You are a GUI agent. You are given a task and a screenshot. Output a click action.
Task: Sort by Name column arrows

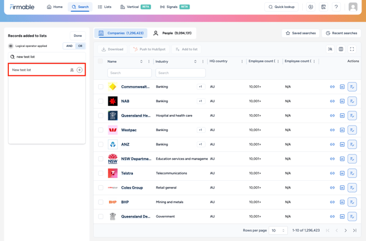coord(141,61)
